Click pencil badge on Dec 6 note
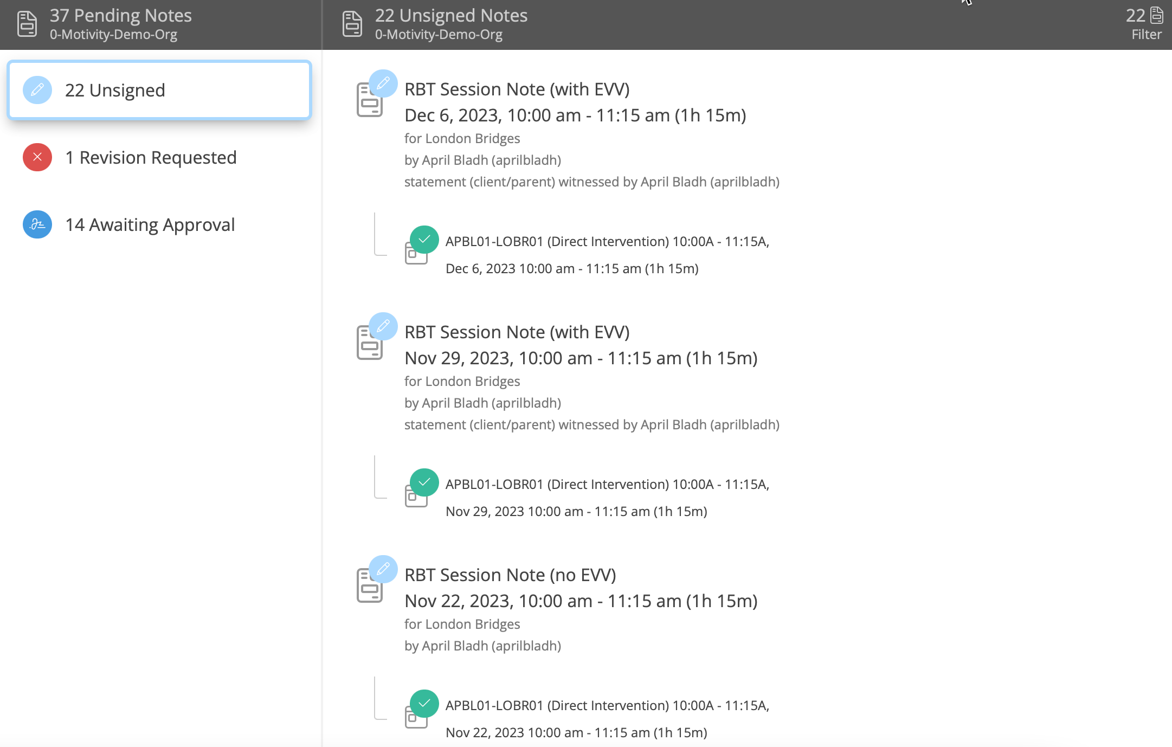The image size is (1172, 747). point(383,83)
